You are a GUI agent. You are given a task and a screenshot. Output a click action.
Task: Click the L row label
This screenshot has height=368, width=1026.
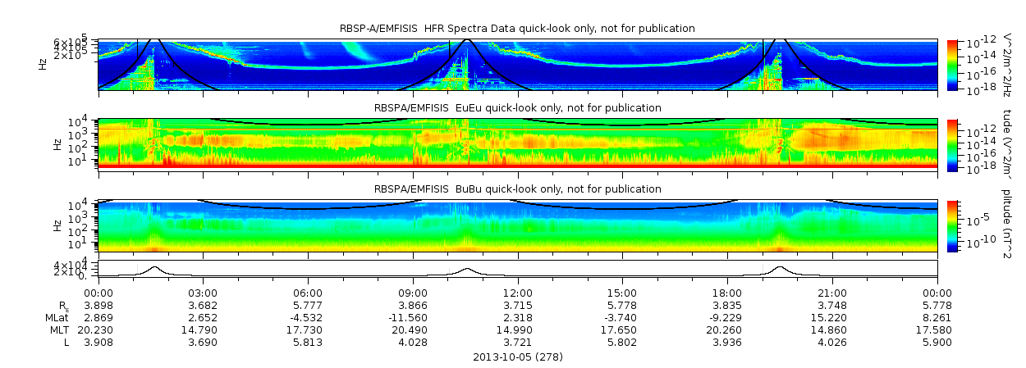point(66,342)
